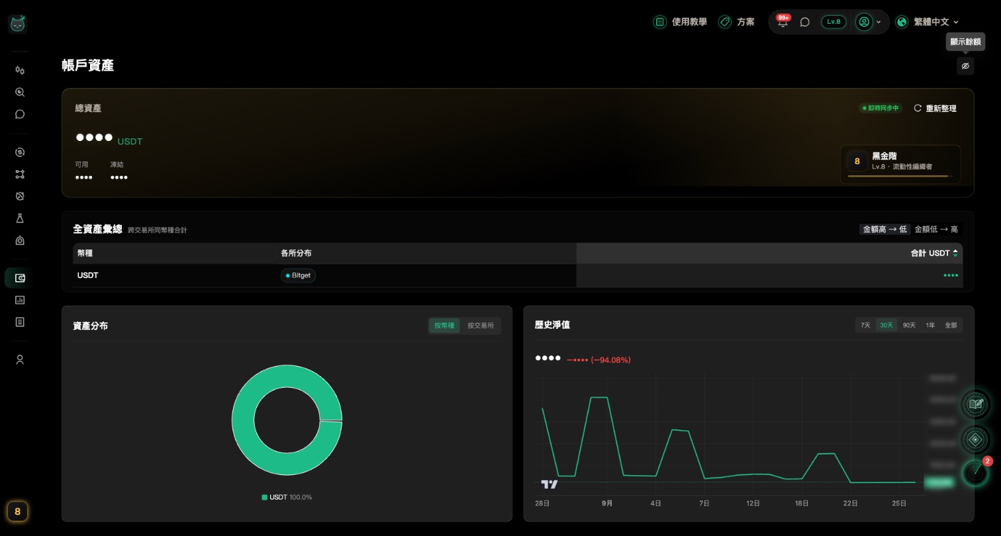Click the flask lab sidebar icon
Screen dimensions: 1001x536
point(20,218)
